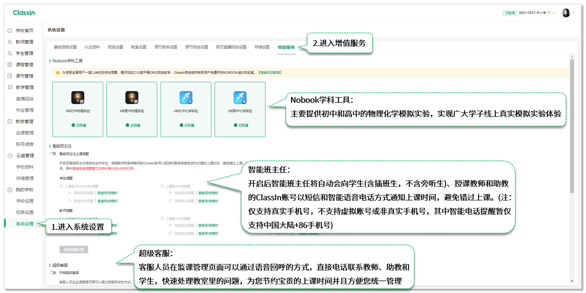Go to 权限设置 in the sidebar
586x293 pixels.
click(x=25, y=212)
